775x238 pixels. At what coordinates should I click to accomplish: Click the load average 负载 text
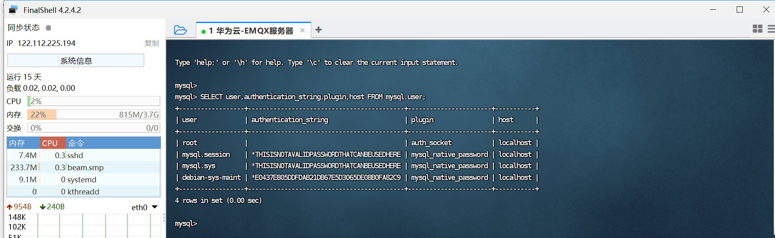coord(41,88)
